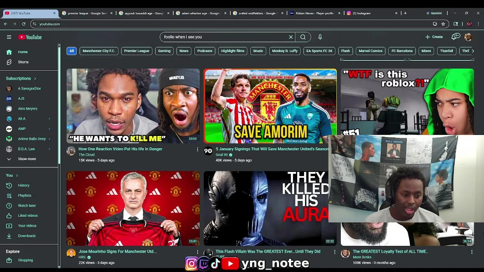Open the notifications bell
Image resolution: width=484 pixels, height=272 pixels.
pyautogui.click(x=455, y=37)
